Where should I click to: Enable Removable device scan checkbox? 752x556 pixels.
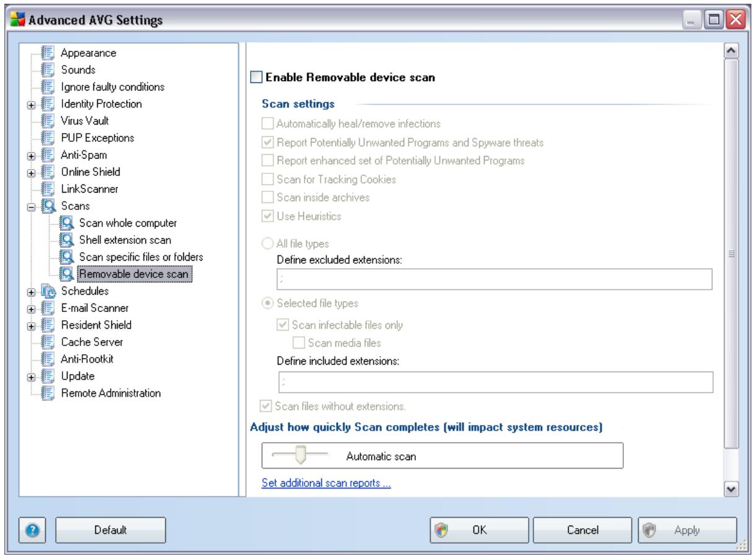(257, 78)
